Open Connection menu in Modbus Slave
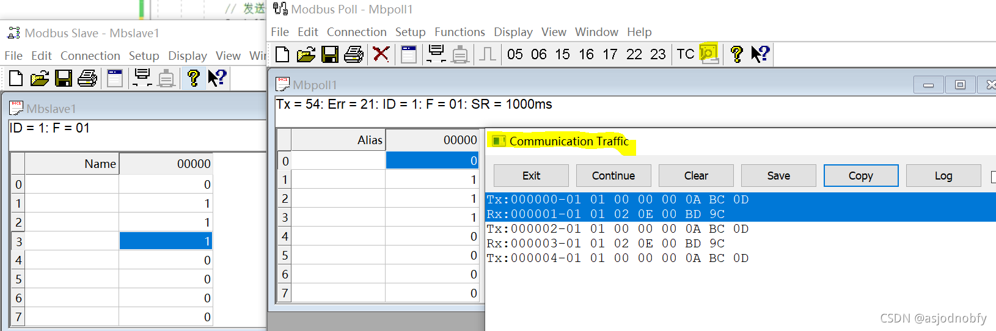The image size is (996, 331). (90, 56)
